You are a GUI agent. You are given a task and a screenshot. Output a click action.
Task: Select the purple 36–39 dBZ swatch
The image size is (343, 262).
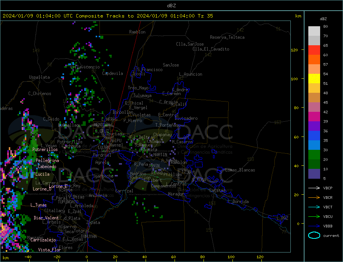[x=314, y=126]
